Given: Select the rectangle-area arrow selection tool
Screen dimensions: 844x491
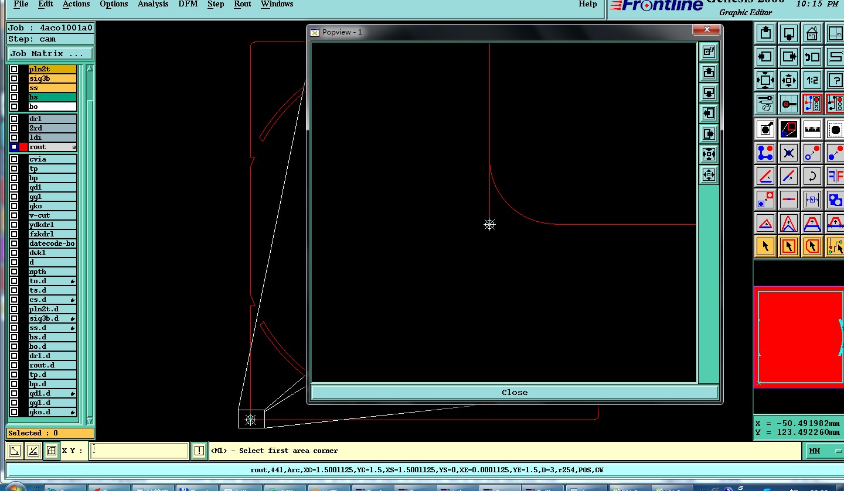Looking at the screenshot, I should tap(789, 246).
